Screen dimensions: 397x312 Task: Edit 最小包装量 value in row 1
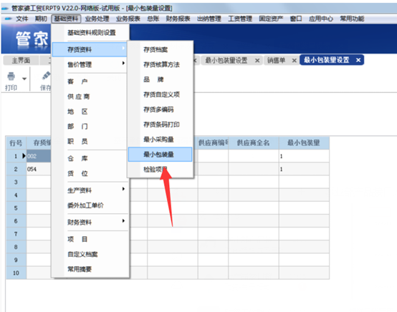pos(304,156)
